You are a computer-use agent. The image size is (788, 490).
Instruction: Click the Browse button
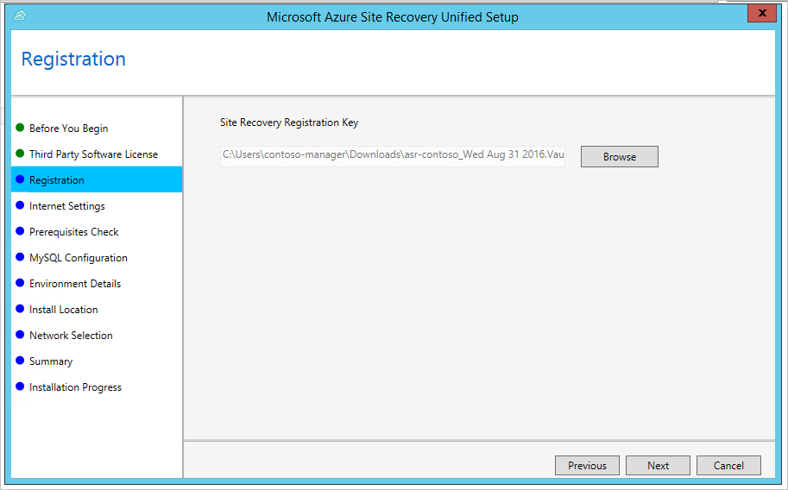click(x=619, y=157)
